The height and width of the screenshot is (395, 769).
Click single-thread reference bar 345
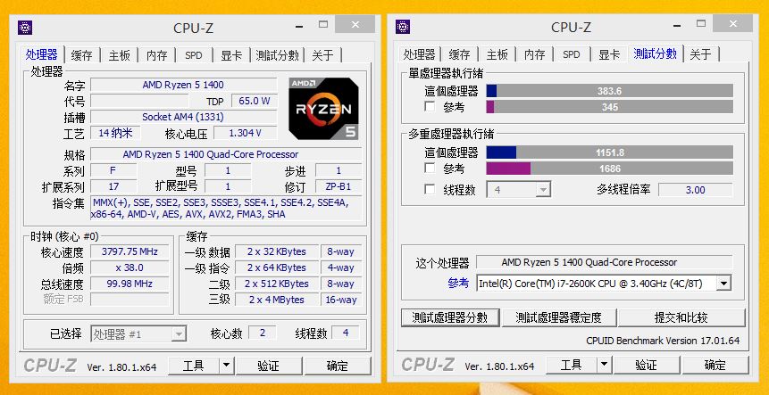610,107
